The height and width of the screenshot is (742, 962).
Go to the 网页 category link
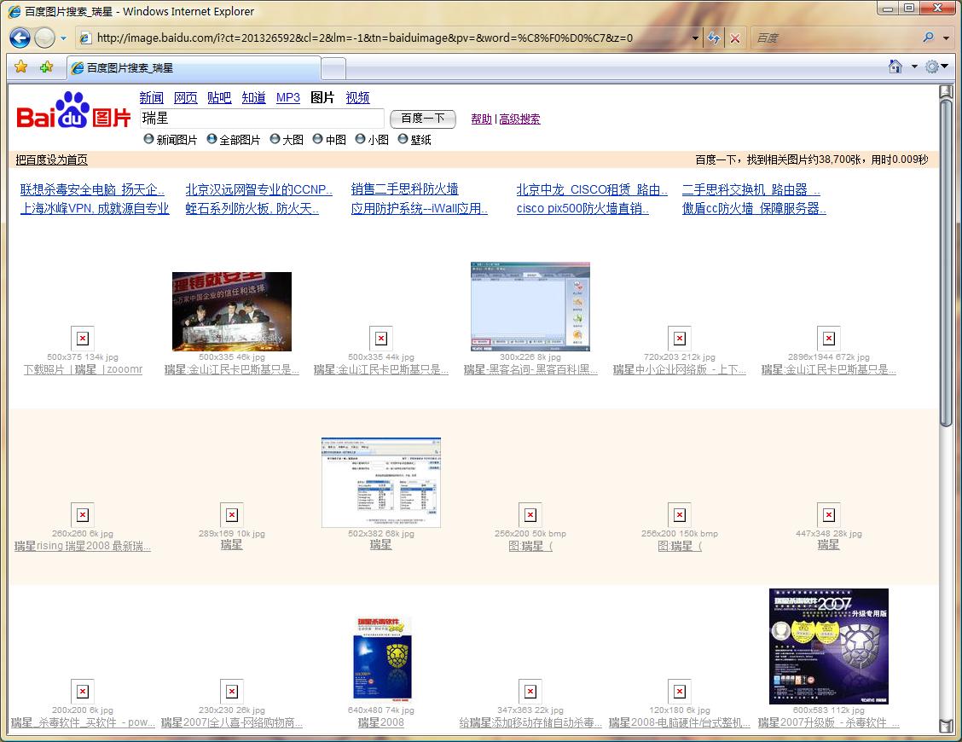(186, 97)
